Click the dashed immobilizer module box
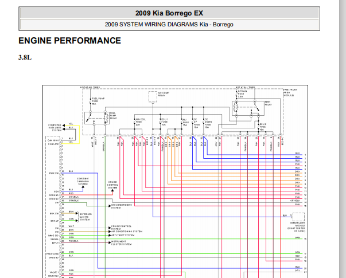Screen dimensions: 346x278 pos(298,217)
